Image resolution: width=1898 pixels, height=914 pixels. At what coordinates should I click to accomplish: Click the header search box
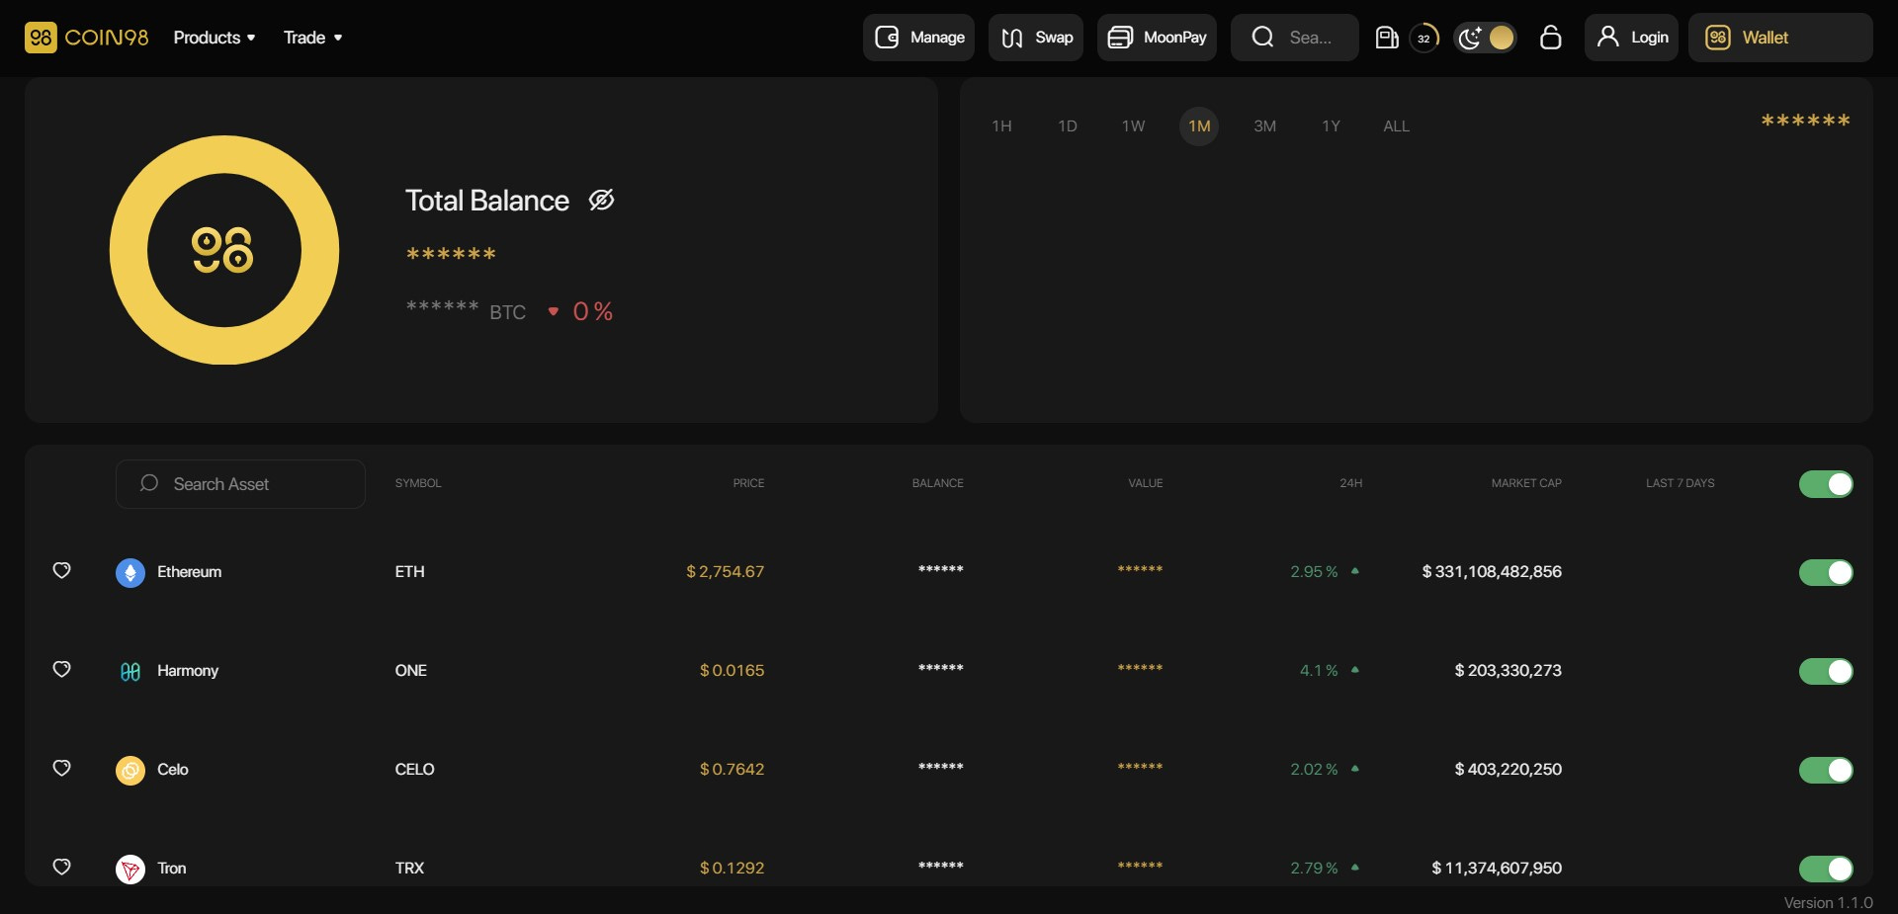coord(1295,38)
